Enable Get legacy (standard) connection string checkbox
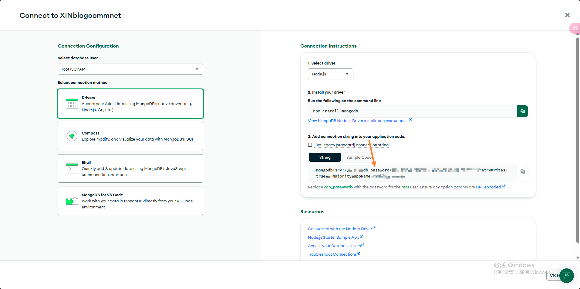Screen dimensions: 580x289 click(310, 145)
